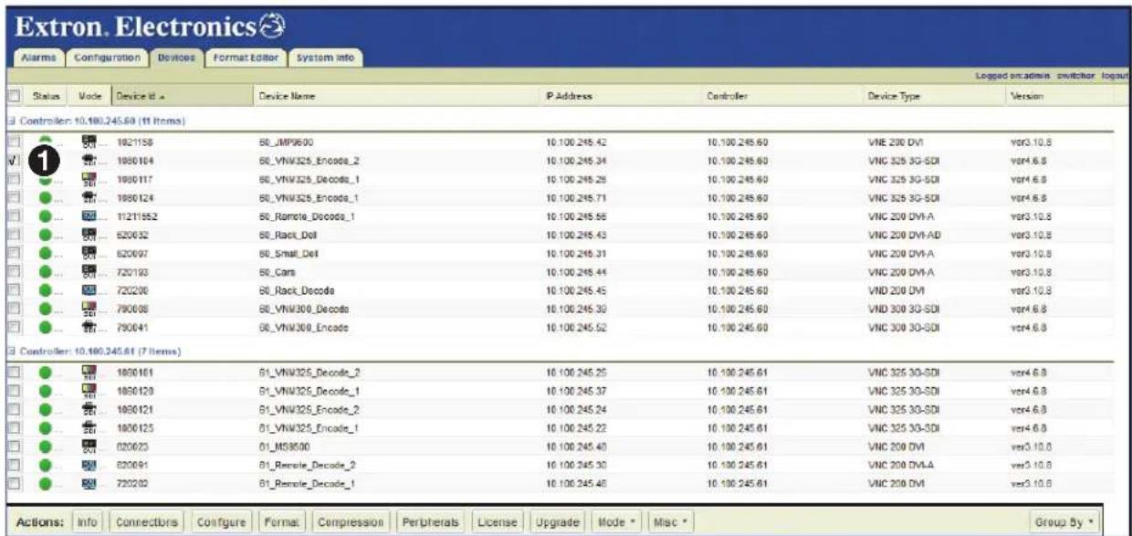Click the mode icon for device 1080124
The image size is (1132, 536).
pyautogui.click(x=89, y=196)
